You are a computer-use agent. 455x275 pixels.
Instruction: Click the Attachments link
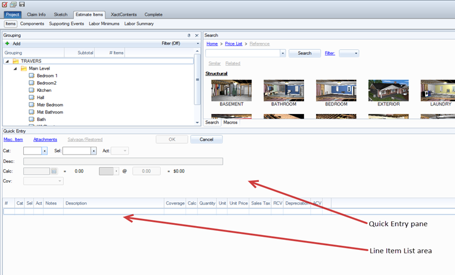45,140
